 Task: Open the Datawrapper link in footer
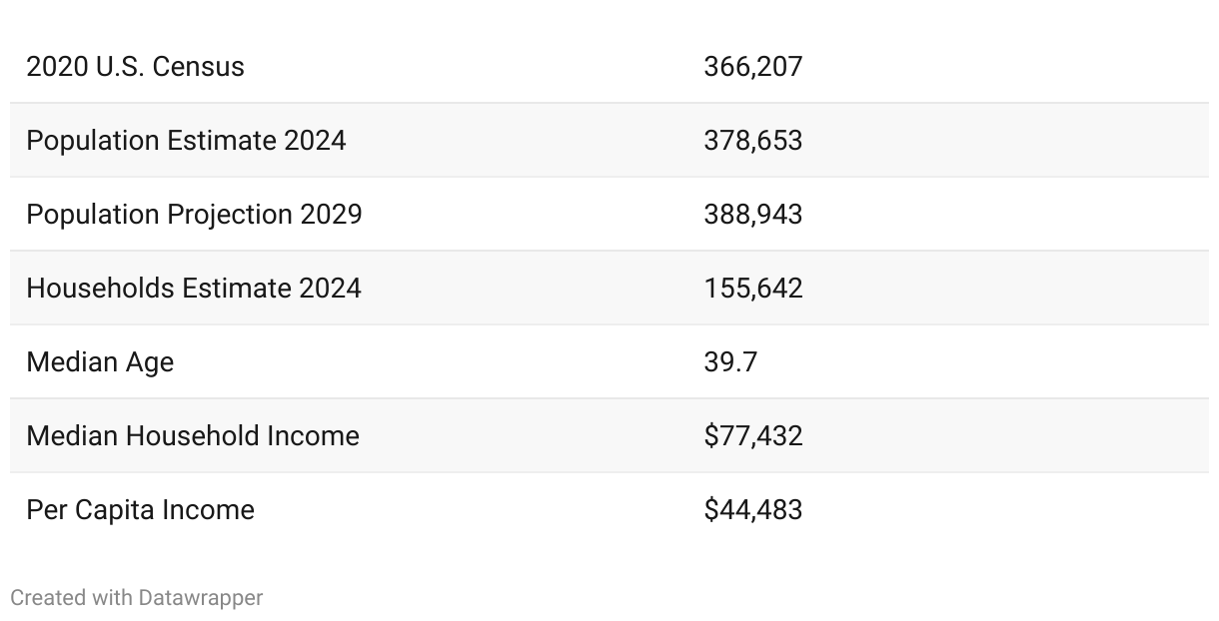pos(201,598)
